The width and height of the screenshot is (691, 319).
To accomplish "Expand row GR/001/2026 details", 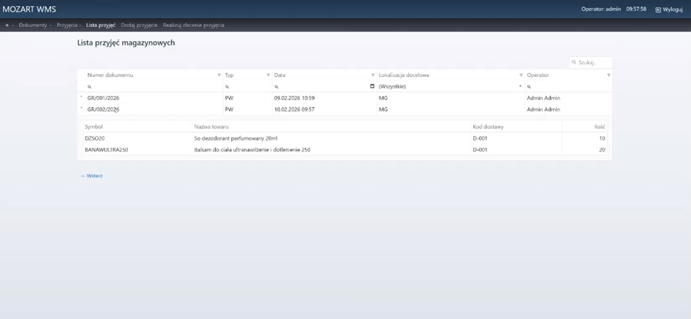I will [x=81, y=97].
